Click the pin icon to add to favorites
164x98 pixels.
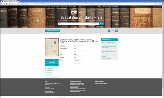46,69
